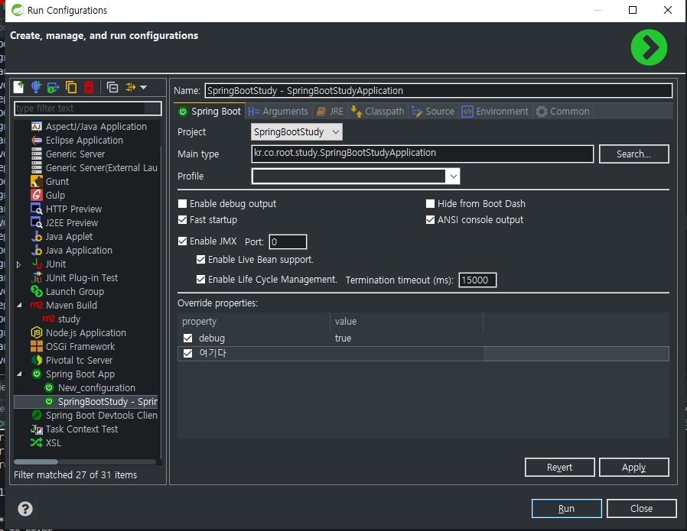
Task: Click the Apply button
Action: pyautogui.click(x=633, y=467)
